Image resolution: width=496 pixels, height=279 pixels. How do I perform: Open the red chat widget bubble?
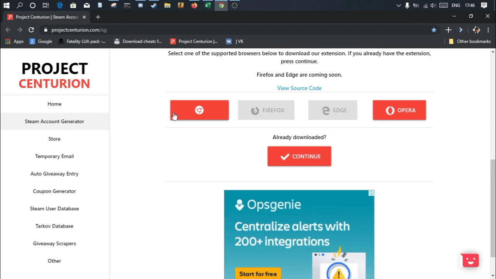pyautogui.click(x=470, y=260)
